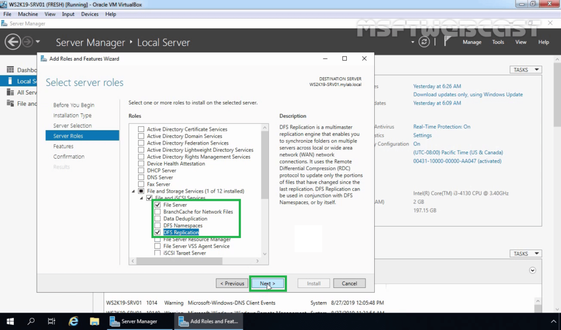
Task: Check the DNS Server role
Action: [x=141, y=177]
